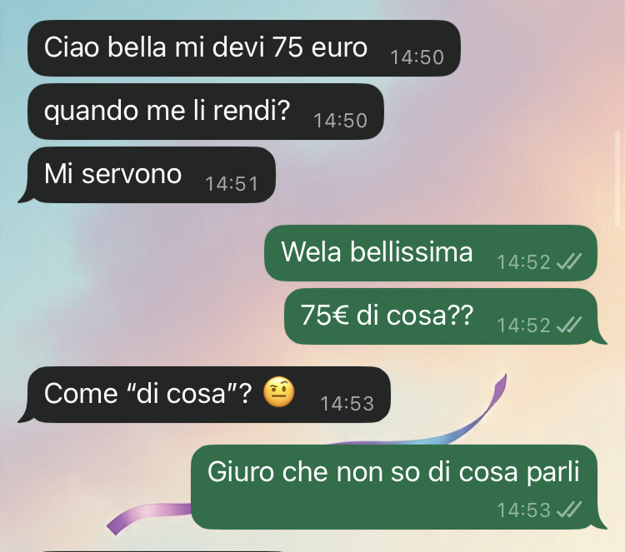
Task: Tap the "Mi servono" message bubble
Action: (x=147, y=175)
